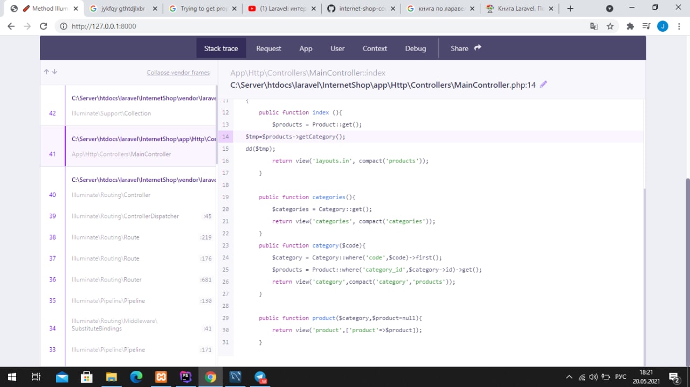Open the Request tab

click(x=268, y=48)
